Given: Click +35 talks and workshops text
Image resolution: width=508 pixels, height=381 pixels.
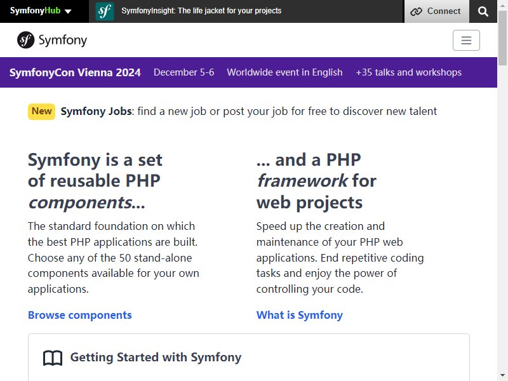Looking at the screenshot, I should (x=408, y=72).
